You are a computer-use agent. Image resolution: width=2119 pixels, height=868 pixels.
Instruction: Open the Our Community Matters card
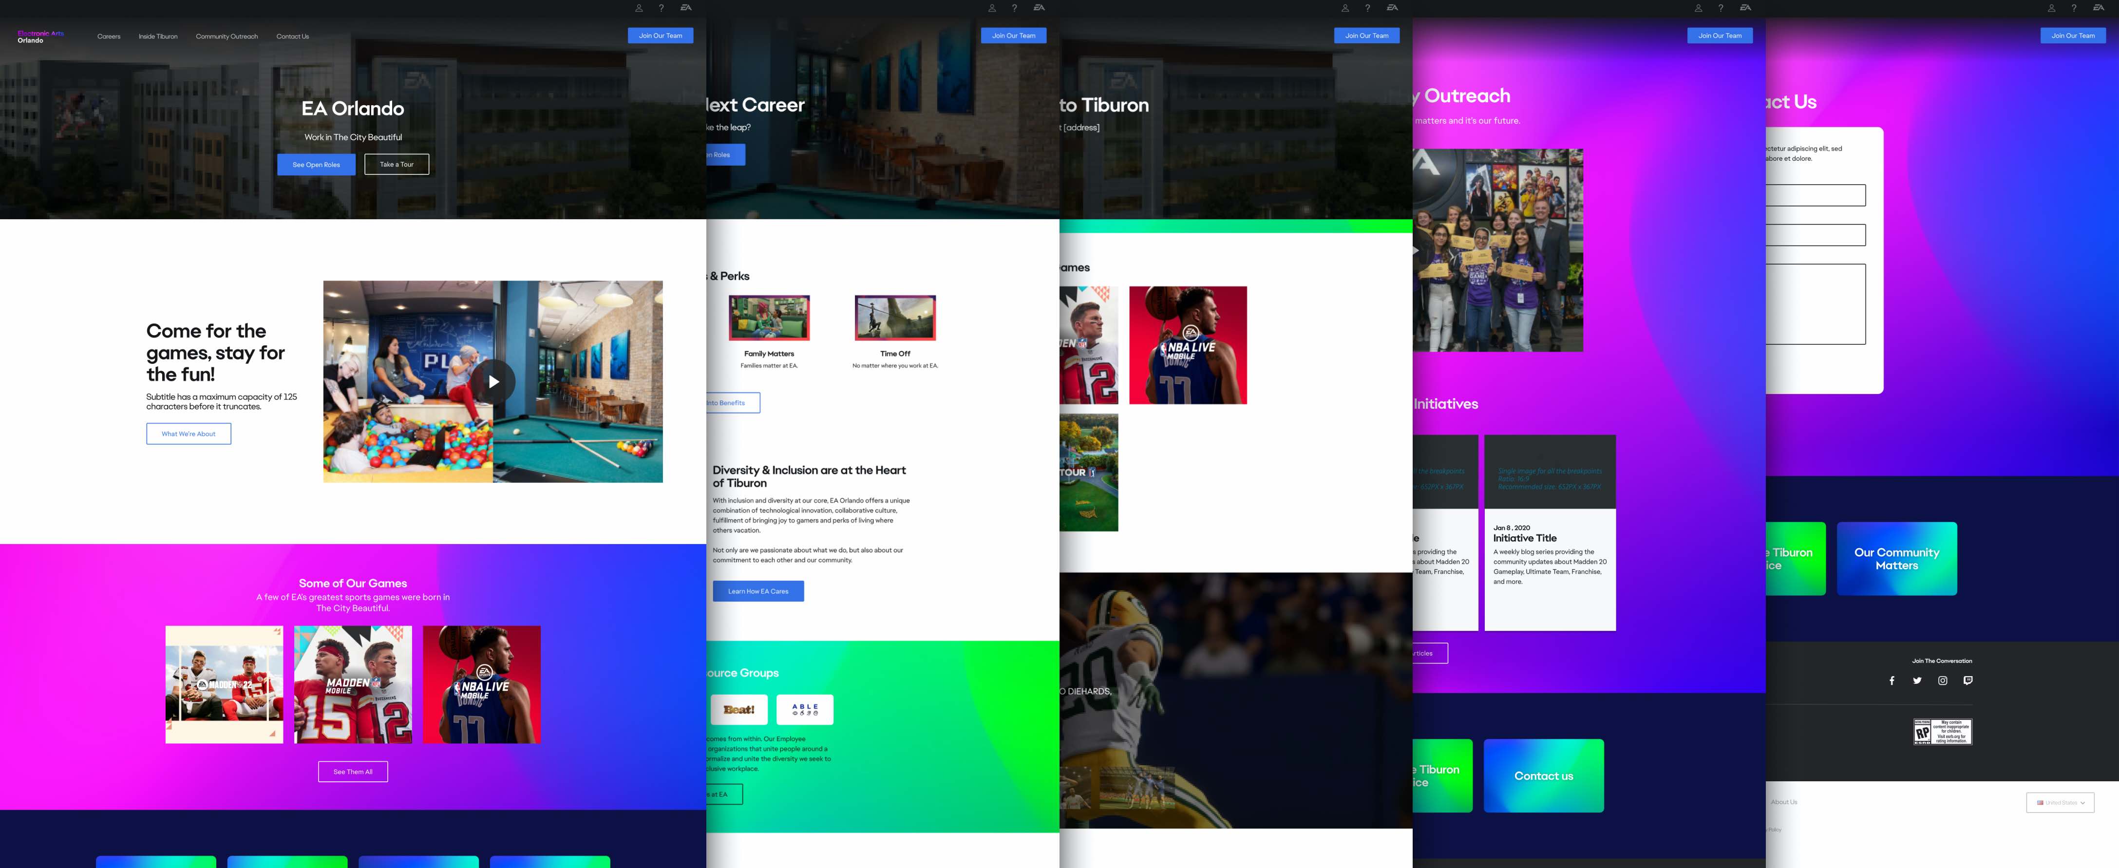[1896, 559]
